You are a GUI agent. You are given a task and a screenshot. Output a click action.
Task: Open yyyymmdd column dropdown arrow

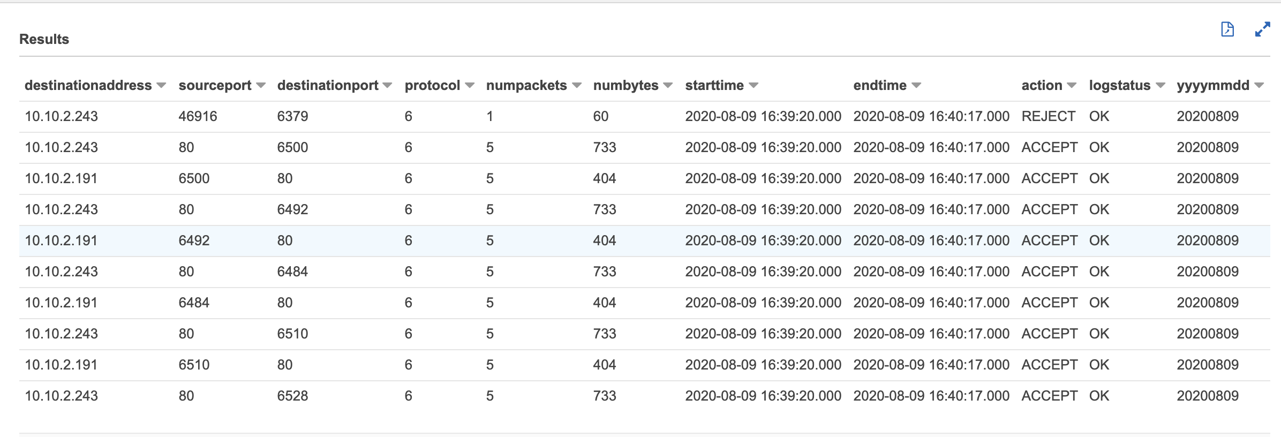(x=1259, y=86)
